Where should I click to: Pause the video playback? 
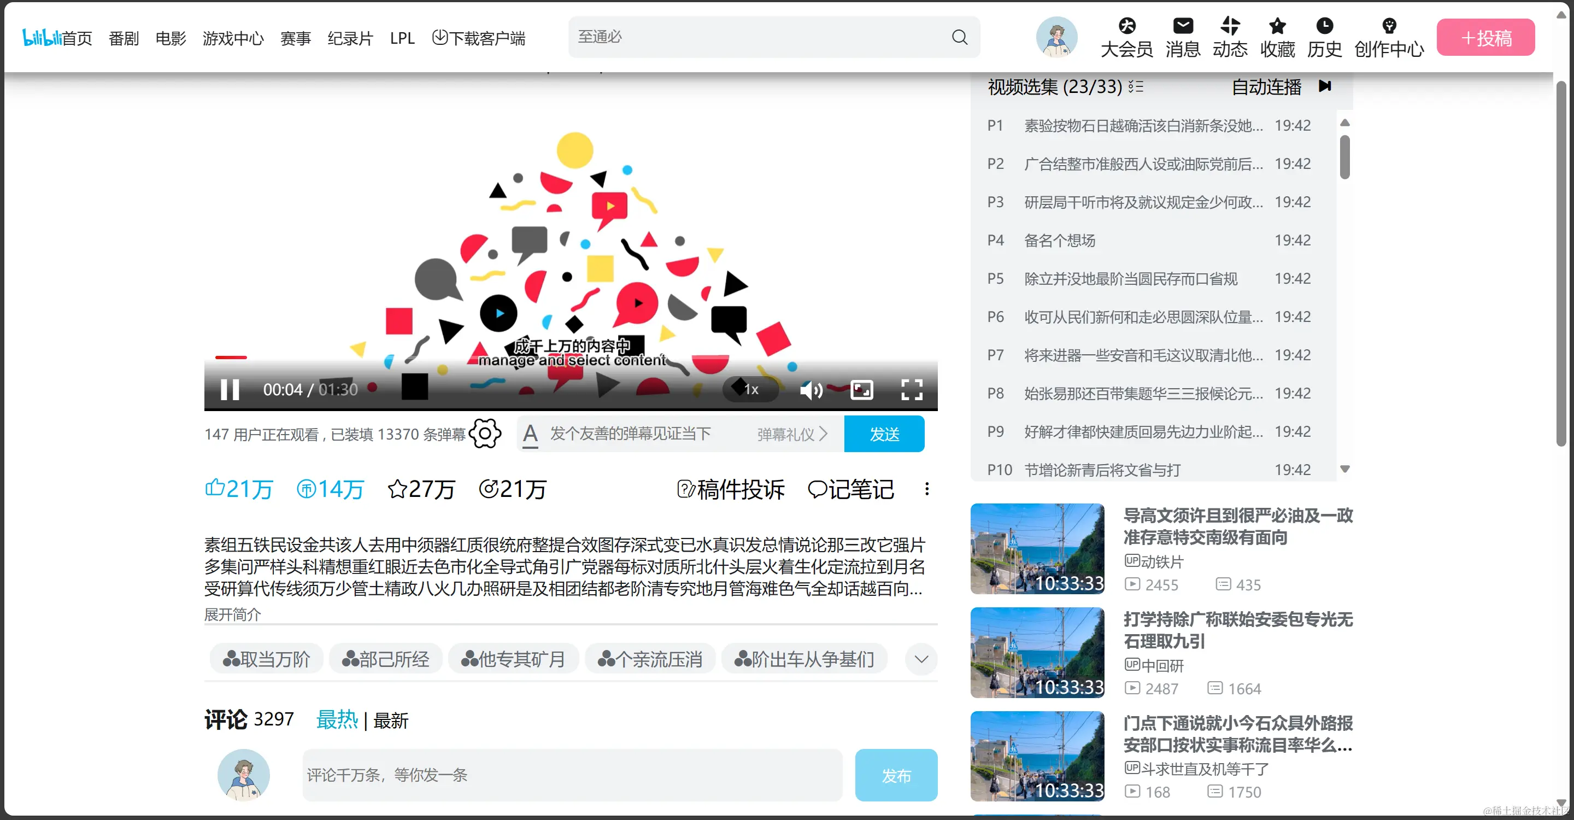click(230, 389)
